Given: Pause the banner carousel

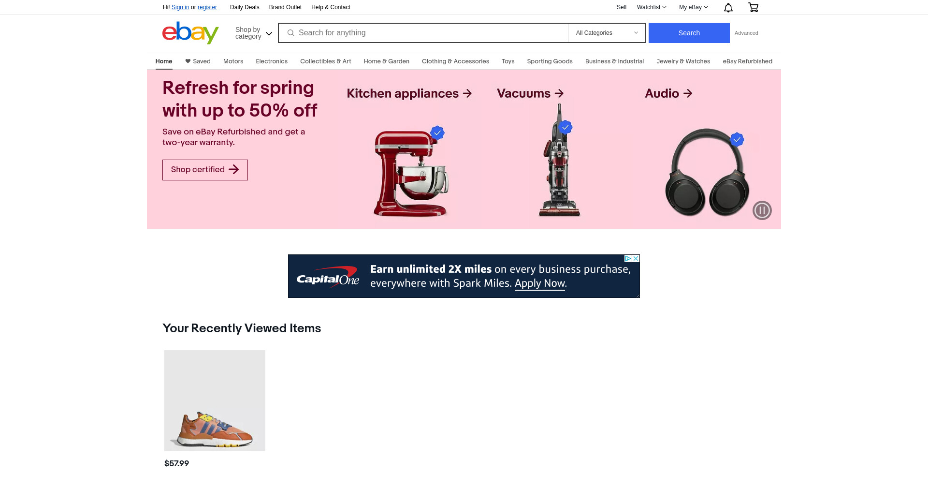Looking at the screenshot, I should point(762,210).
